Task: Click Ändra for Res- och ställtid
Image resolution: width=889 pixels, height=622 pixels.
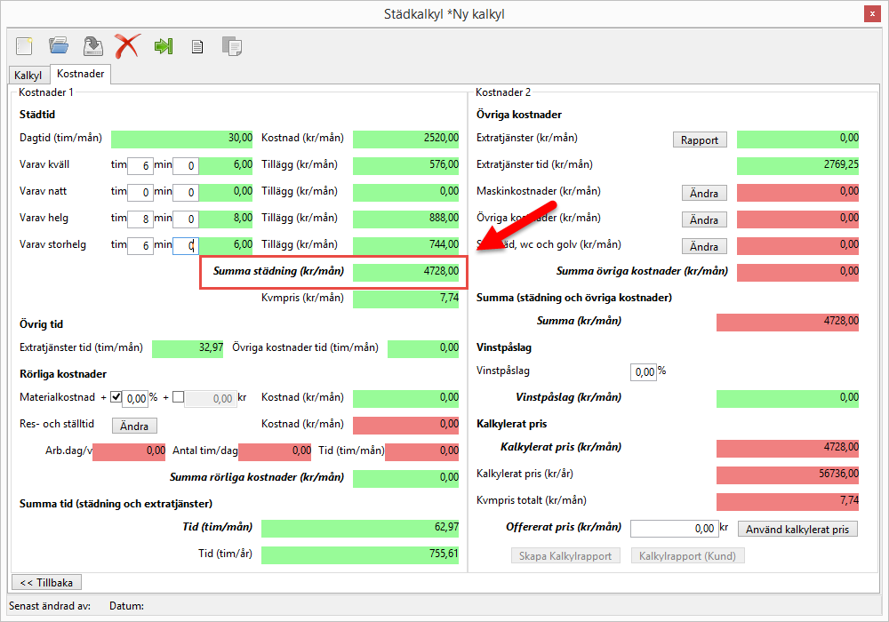Action: (134, 426)
